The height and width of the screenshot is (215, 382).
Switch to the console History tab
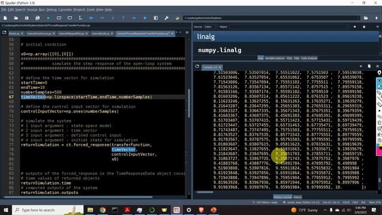coord(297,197)
